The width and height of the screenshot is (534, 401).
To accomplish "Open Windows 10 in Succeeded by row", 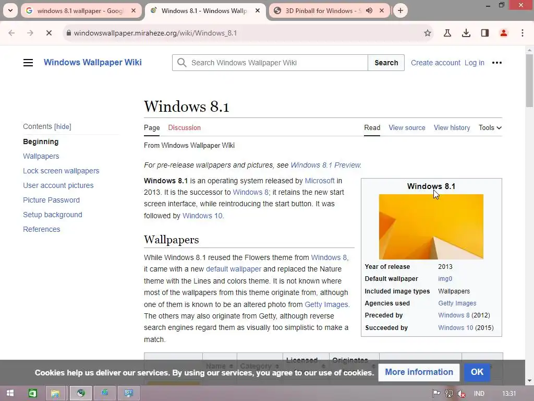I will coord(456,328).
